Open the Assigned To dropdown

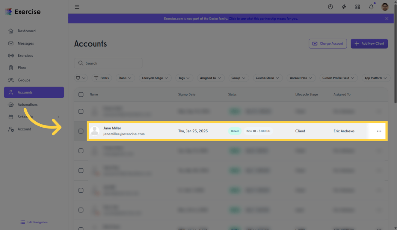(x=211, y=78)
